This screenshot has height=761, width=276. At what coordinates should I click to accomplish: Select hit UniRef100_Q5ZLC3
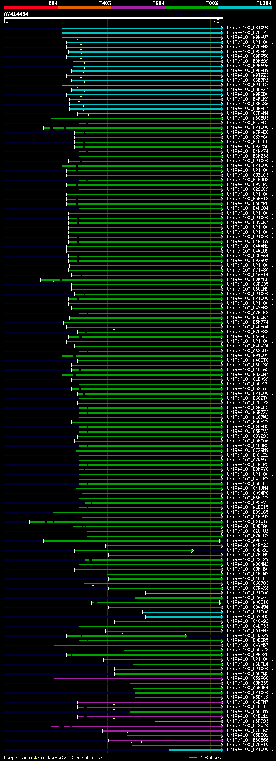pos(248,175)
